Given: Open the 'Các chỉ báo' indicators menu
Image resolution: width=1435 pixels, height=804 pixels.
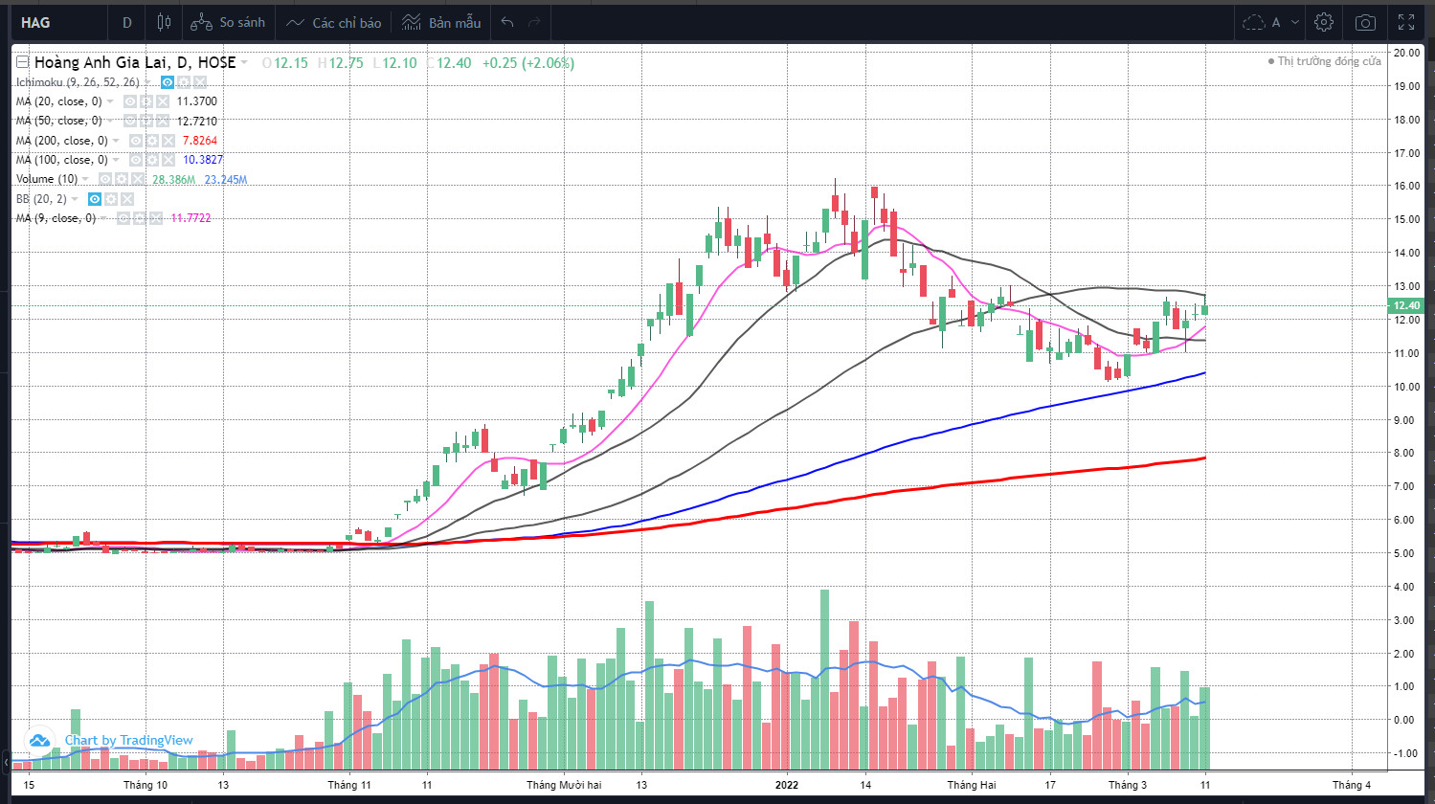Looking at the screenshot, I should pyautogui.click(x=334, y=22).
